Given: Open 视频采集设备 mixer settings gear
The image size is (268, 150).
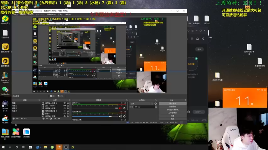Looking at the screenshot, I should click(x=124, y=116).
